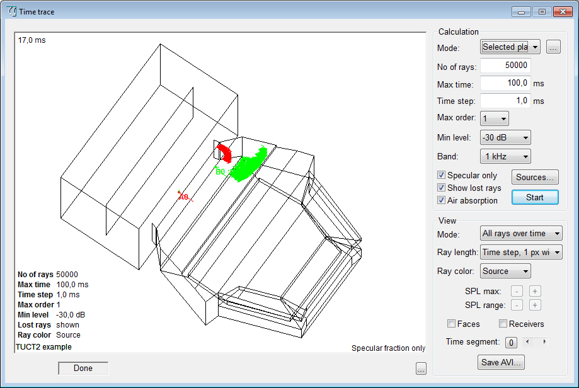Open the Sources... dialog
The width and height of the screenshot is (579, 388).
tap(535, 177)
